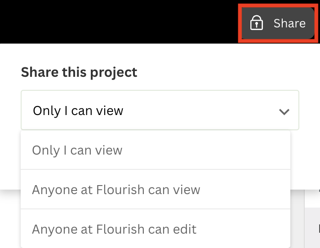Open the 'Only I can view' combo box

tap(160, 110)
